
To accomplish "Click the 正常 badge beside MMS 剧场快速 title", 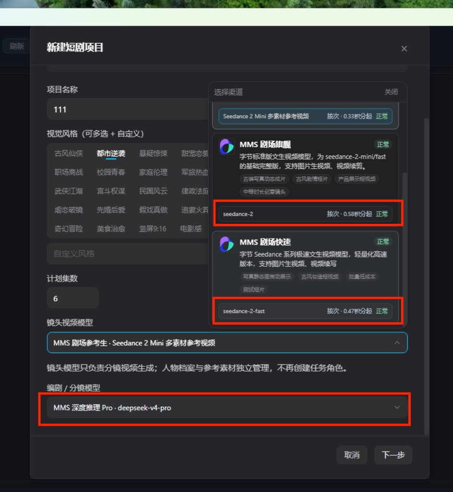I will coord(383,242).
